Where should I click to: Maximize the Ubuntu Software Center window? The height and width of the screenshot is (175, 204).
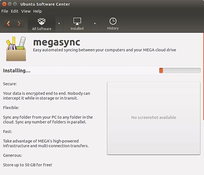(15, 4)
